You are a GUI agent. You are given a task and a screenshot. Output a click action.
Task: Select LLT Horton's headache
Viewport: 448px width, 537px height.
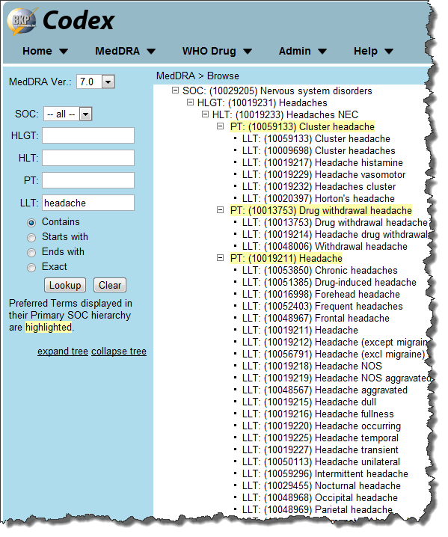pyautogui.click(x=318, y=199)
